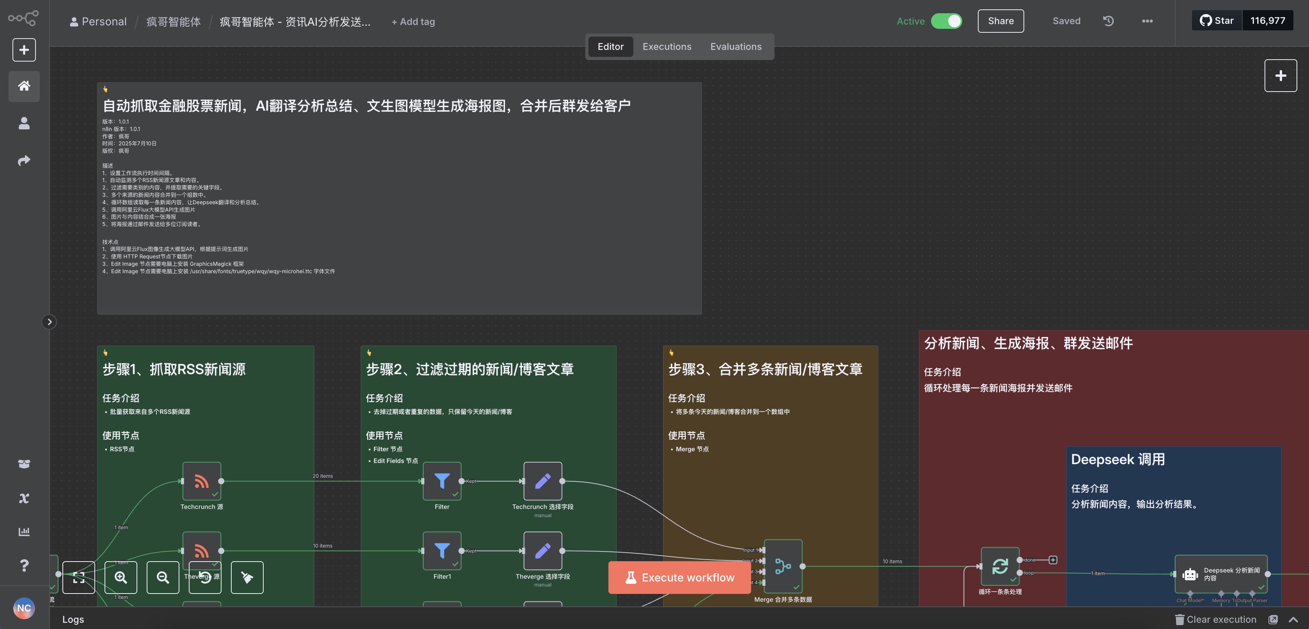Select the Techcrunch 选择字段 edit node
The width and height of the screenshot is (1309, 629).
point(543,481)
